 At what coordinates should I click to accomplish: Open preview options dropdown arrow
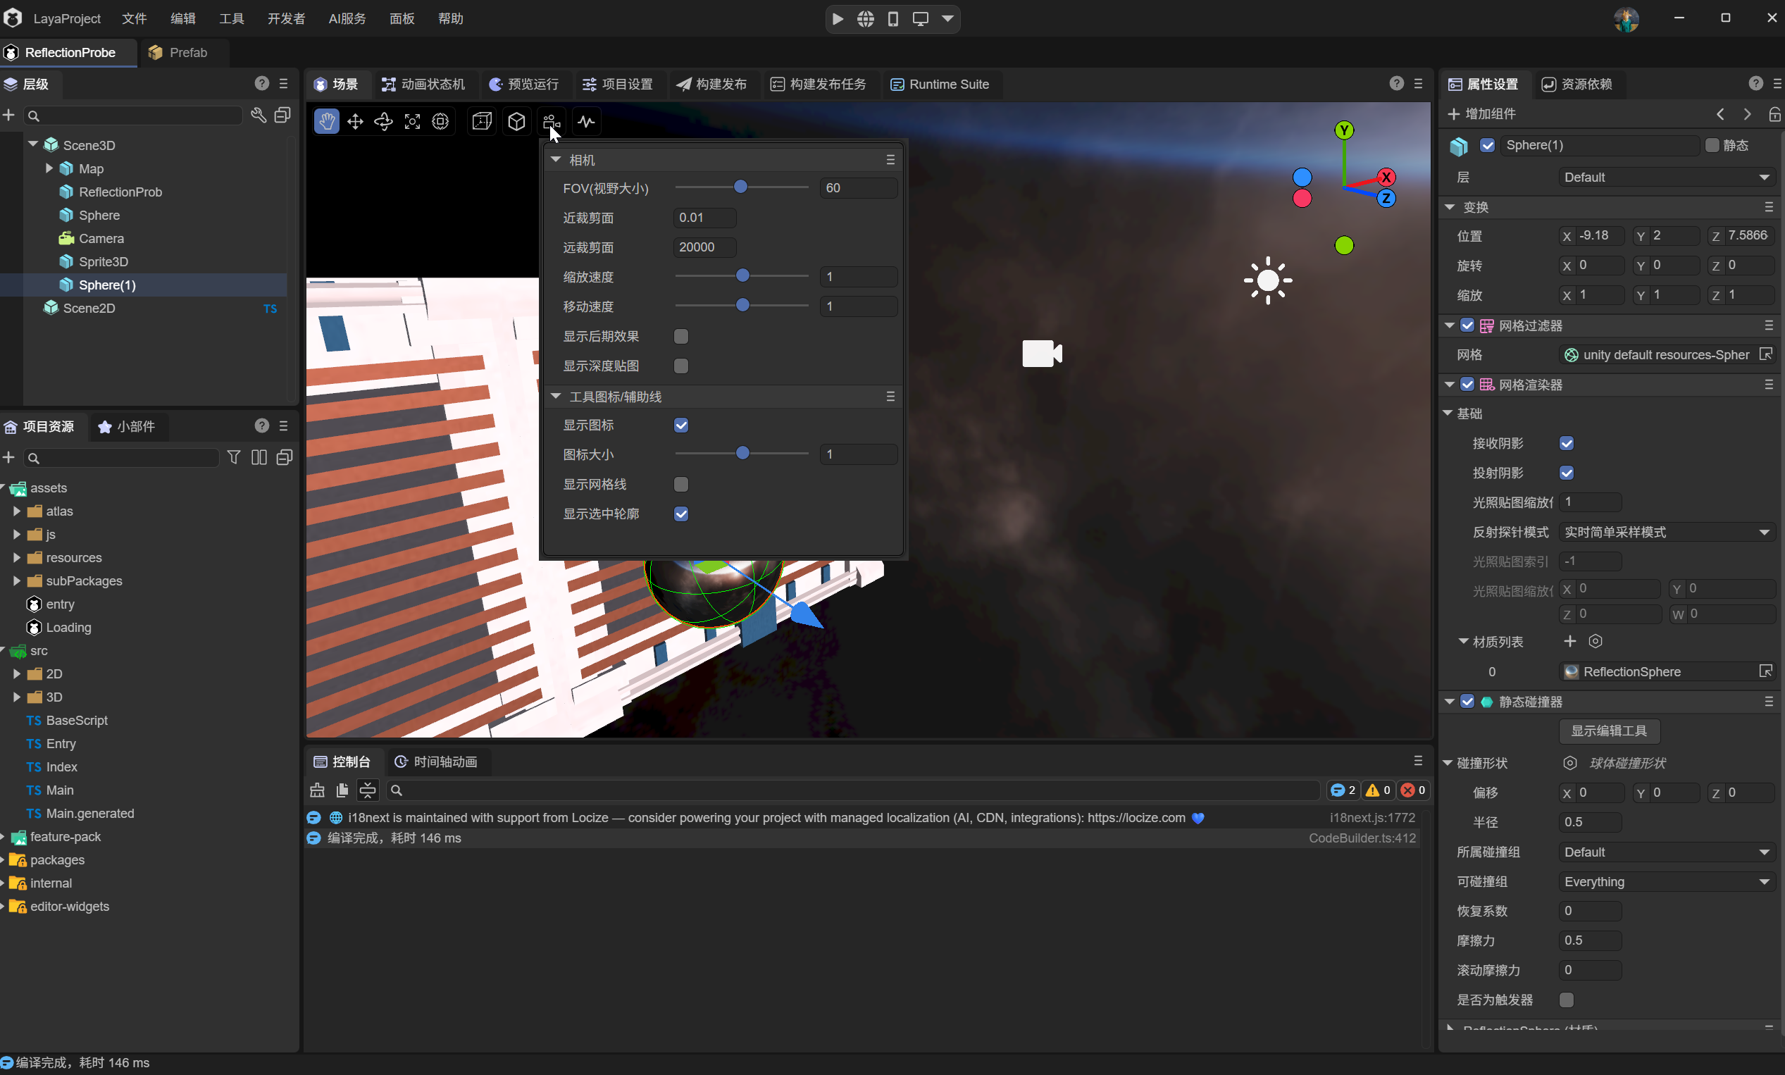coord(948,19)
